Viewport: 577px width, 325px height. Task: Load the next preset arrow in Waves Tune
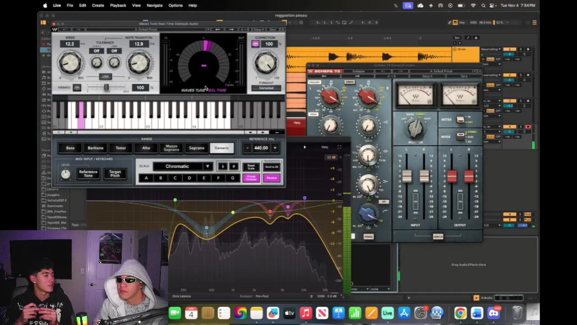(x=231, y=30)
